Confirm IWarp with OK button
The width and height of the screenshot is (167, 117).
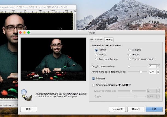(154, 109)
